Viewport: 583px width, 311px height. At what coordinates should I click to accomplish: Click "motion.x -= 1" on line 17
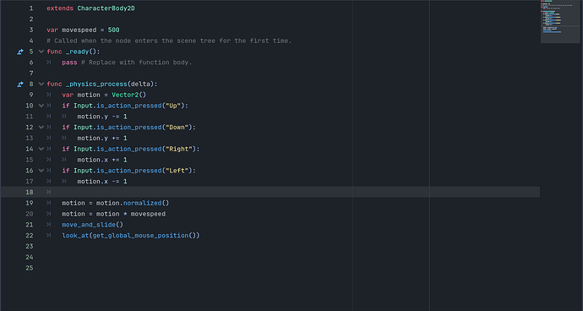coord(102,181)
